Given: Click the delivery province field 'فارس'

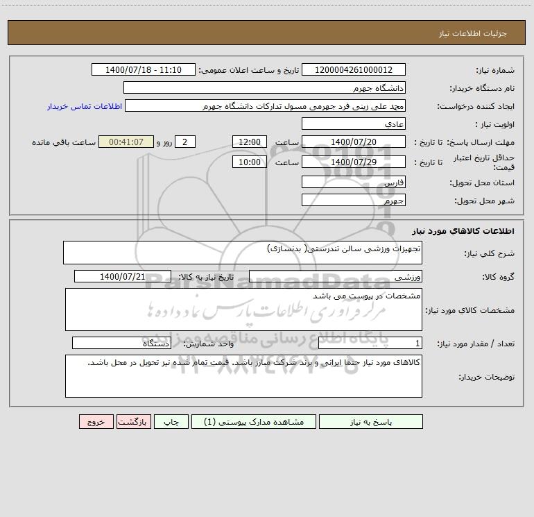Looking at the screenshot, I should tap(354, 182).
